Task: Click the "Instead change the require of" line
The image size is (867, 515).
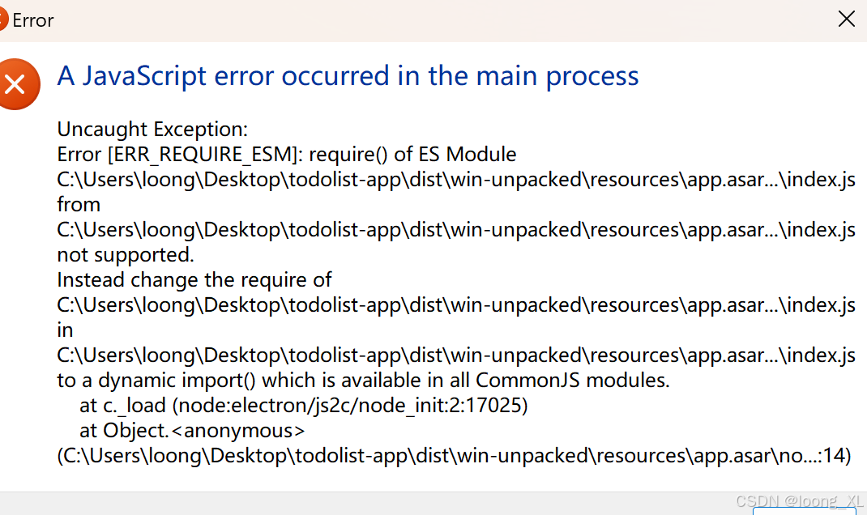Action: (194, 280)
